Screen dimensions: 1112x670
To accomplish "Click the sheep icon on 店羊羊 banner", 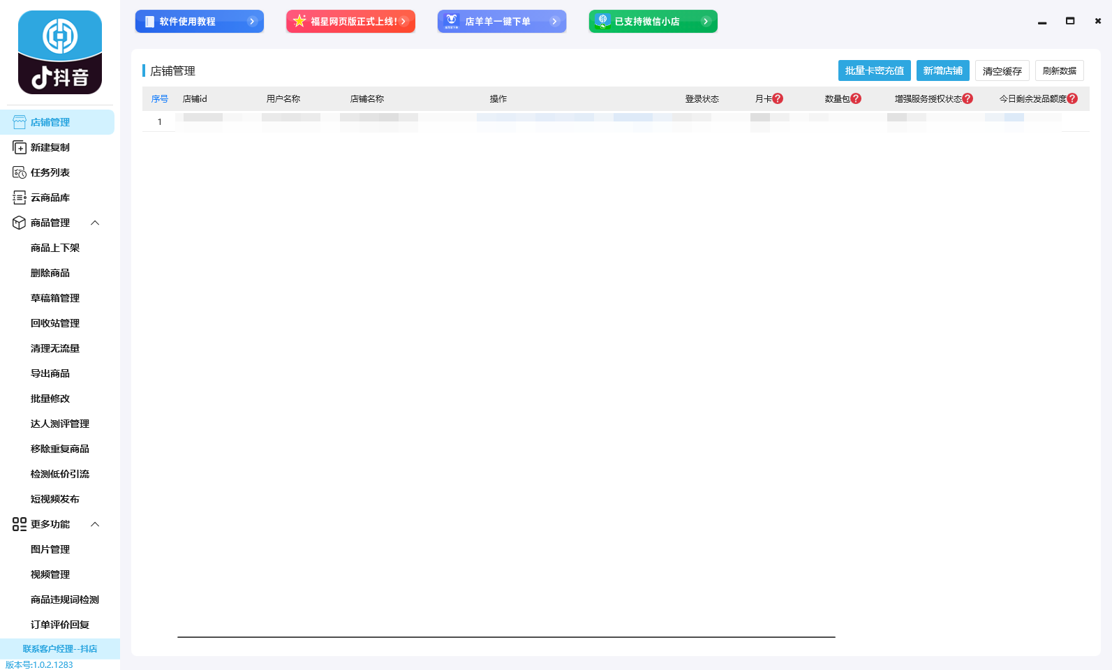I will 452,21.
